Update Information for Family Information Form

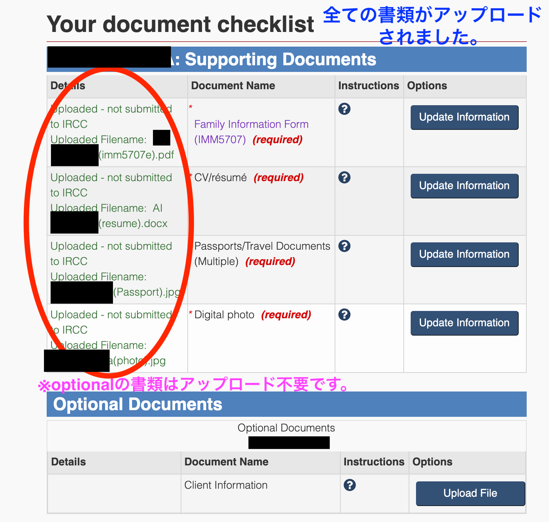464,117
